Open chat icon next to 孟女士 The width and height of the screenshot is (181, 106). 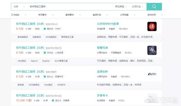[53, 100]
